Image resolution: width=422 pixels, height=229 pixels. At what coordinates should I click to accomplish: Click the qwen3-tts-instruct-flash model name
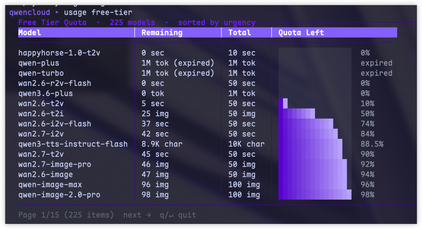pyautogui.click(x=73, y=144)
